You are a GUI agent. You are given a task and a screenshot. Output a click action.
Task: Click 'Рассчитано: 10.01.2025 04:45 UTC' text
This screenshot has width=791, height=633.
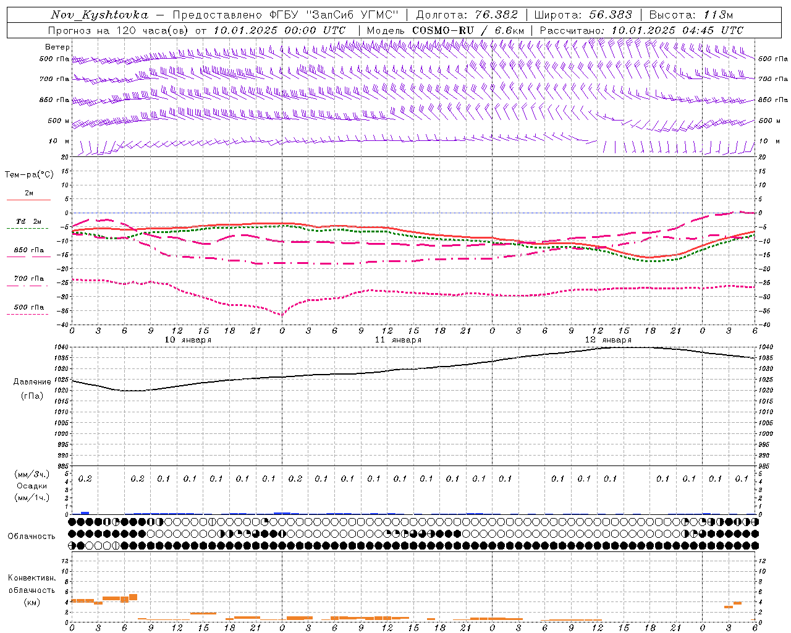641,30
